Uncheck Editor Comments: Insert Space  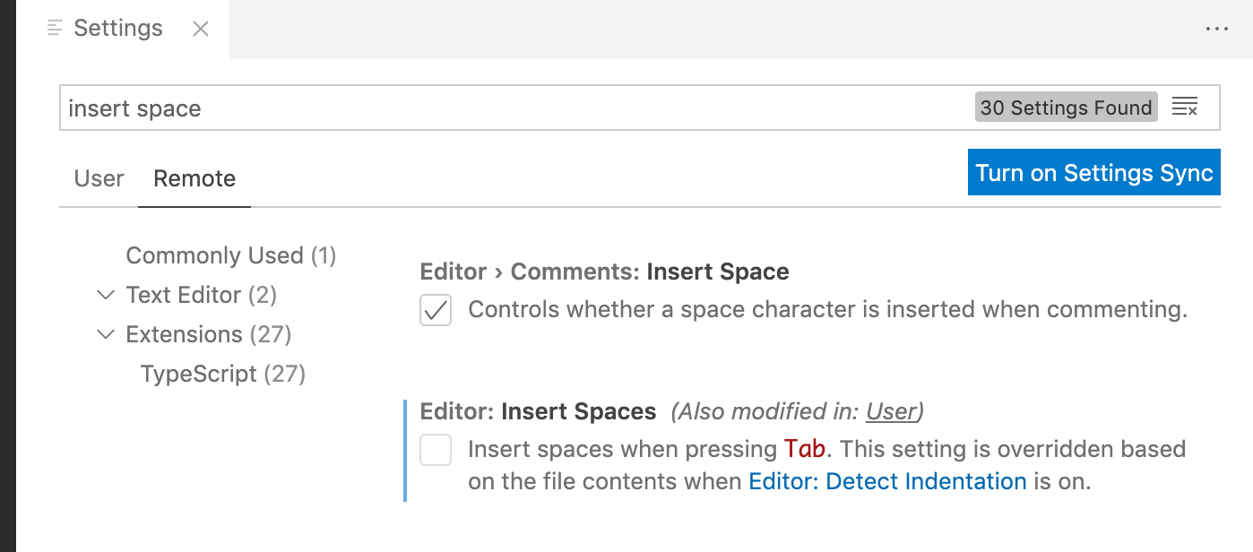(436, 310)
